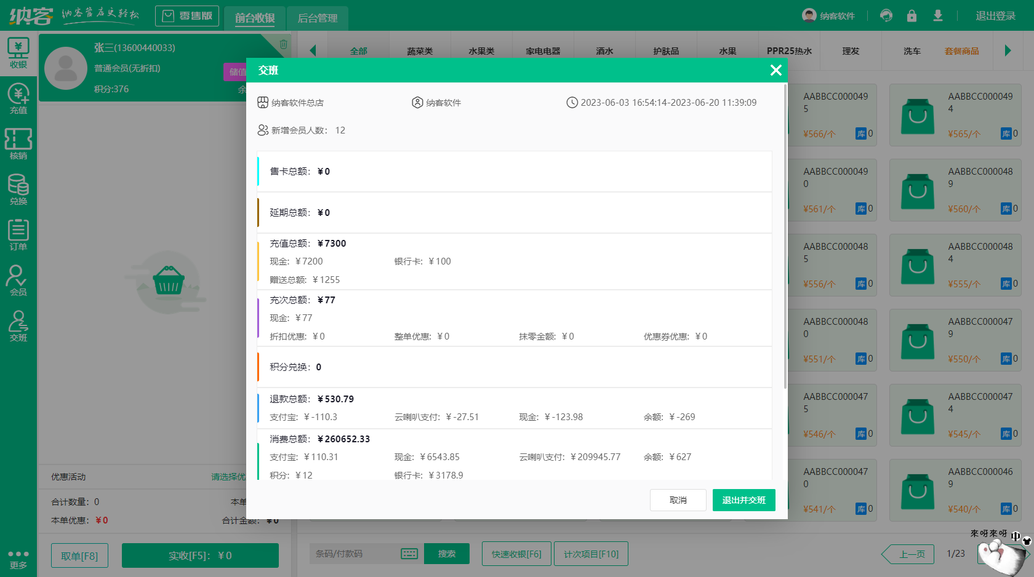Select the 前台收银 tab
Viewport: 1034px width, 577px height.
click(x=255, y=18)
